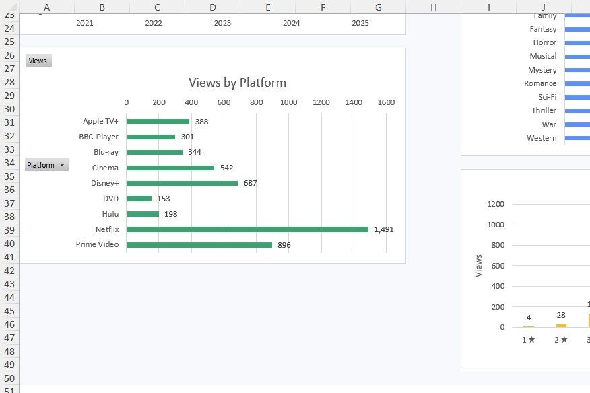Image resolution: width=590 pixels, height=393 pixels.
Task: Click the 1400 axis value label
Action: 354,102
